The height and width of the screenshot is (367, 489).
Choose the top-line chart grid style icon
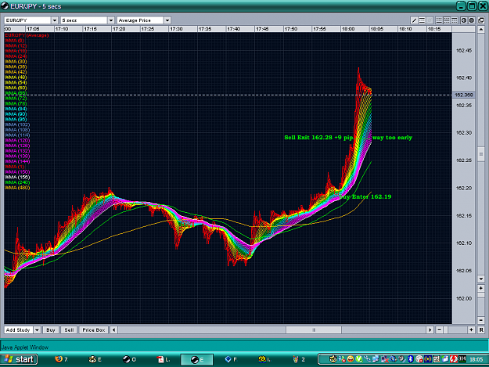tap(455, 20)
